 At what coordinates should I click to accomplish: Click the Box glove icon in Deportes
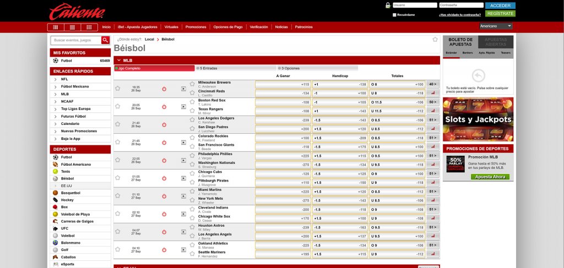pos(56,207)
